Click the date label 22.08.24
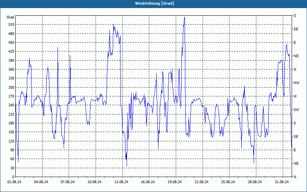This screenshot has width=307, height=192. pyautogui.click(x=201, y=182)
